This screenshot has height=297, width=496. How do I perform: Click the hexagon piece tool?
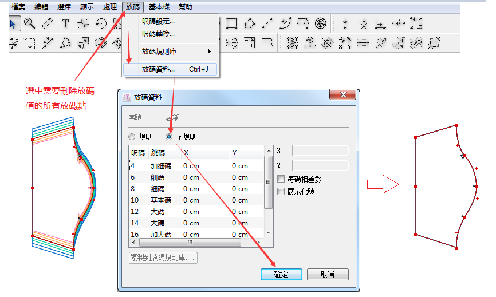[x=101, y=43]
